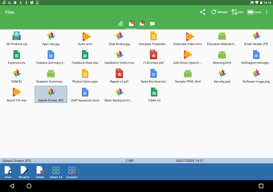Click the '04/07/2009 14:57' date text
Screen dimensions: 273x192
pyautogui.click(x=190, y=161)
